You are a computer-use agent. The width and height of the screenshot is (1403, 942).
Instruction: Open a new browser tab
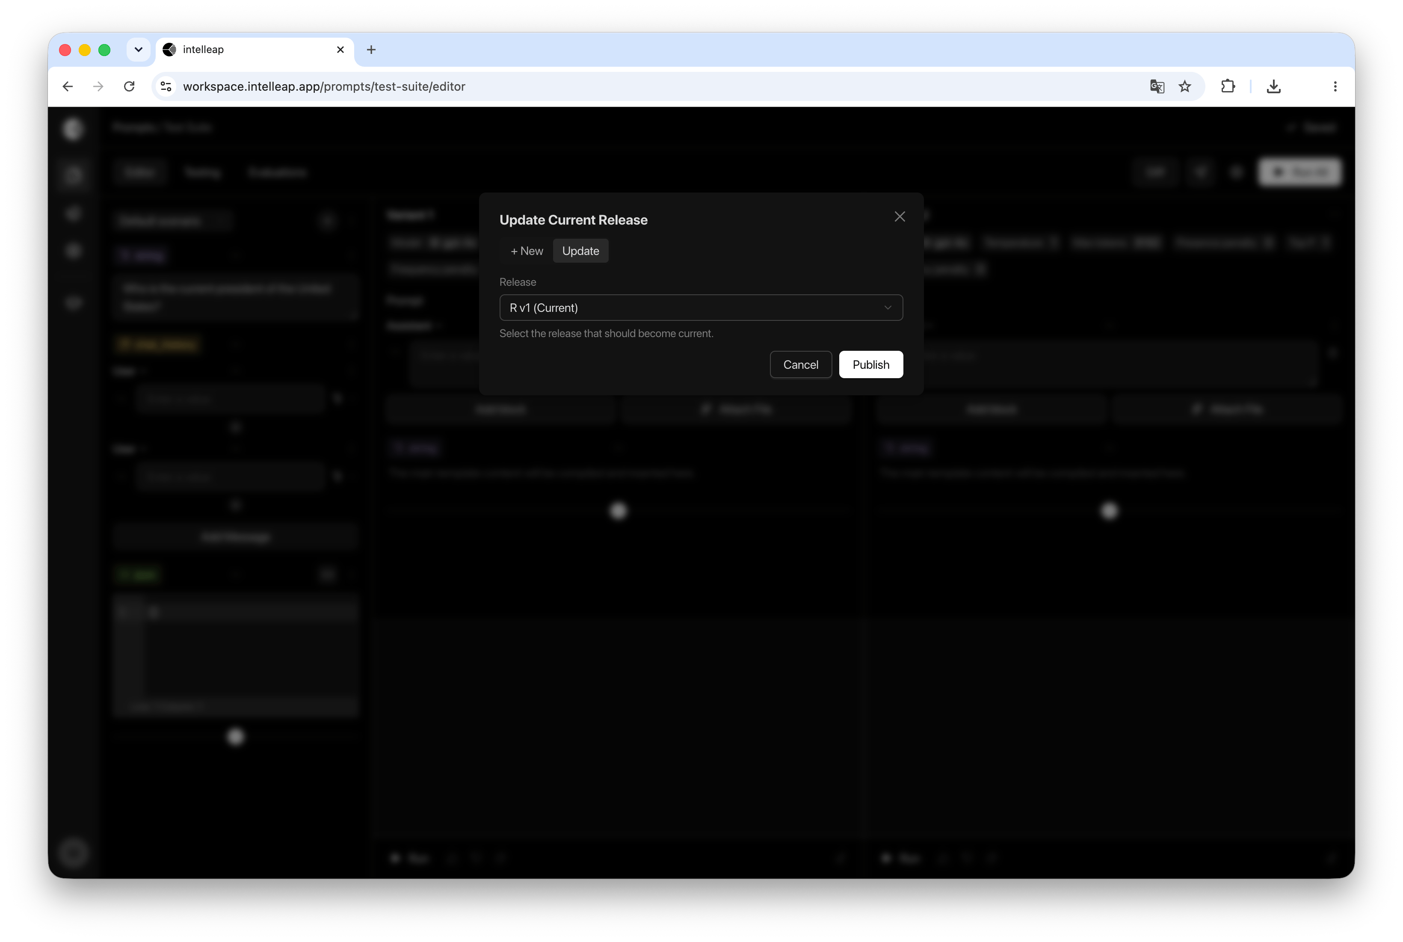[371, 50]
